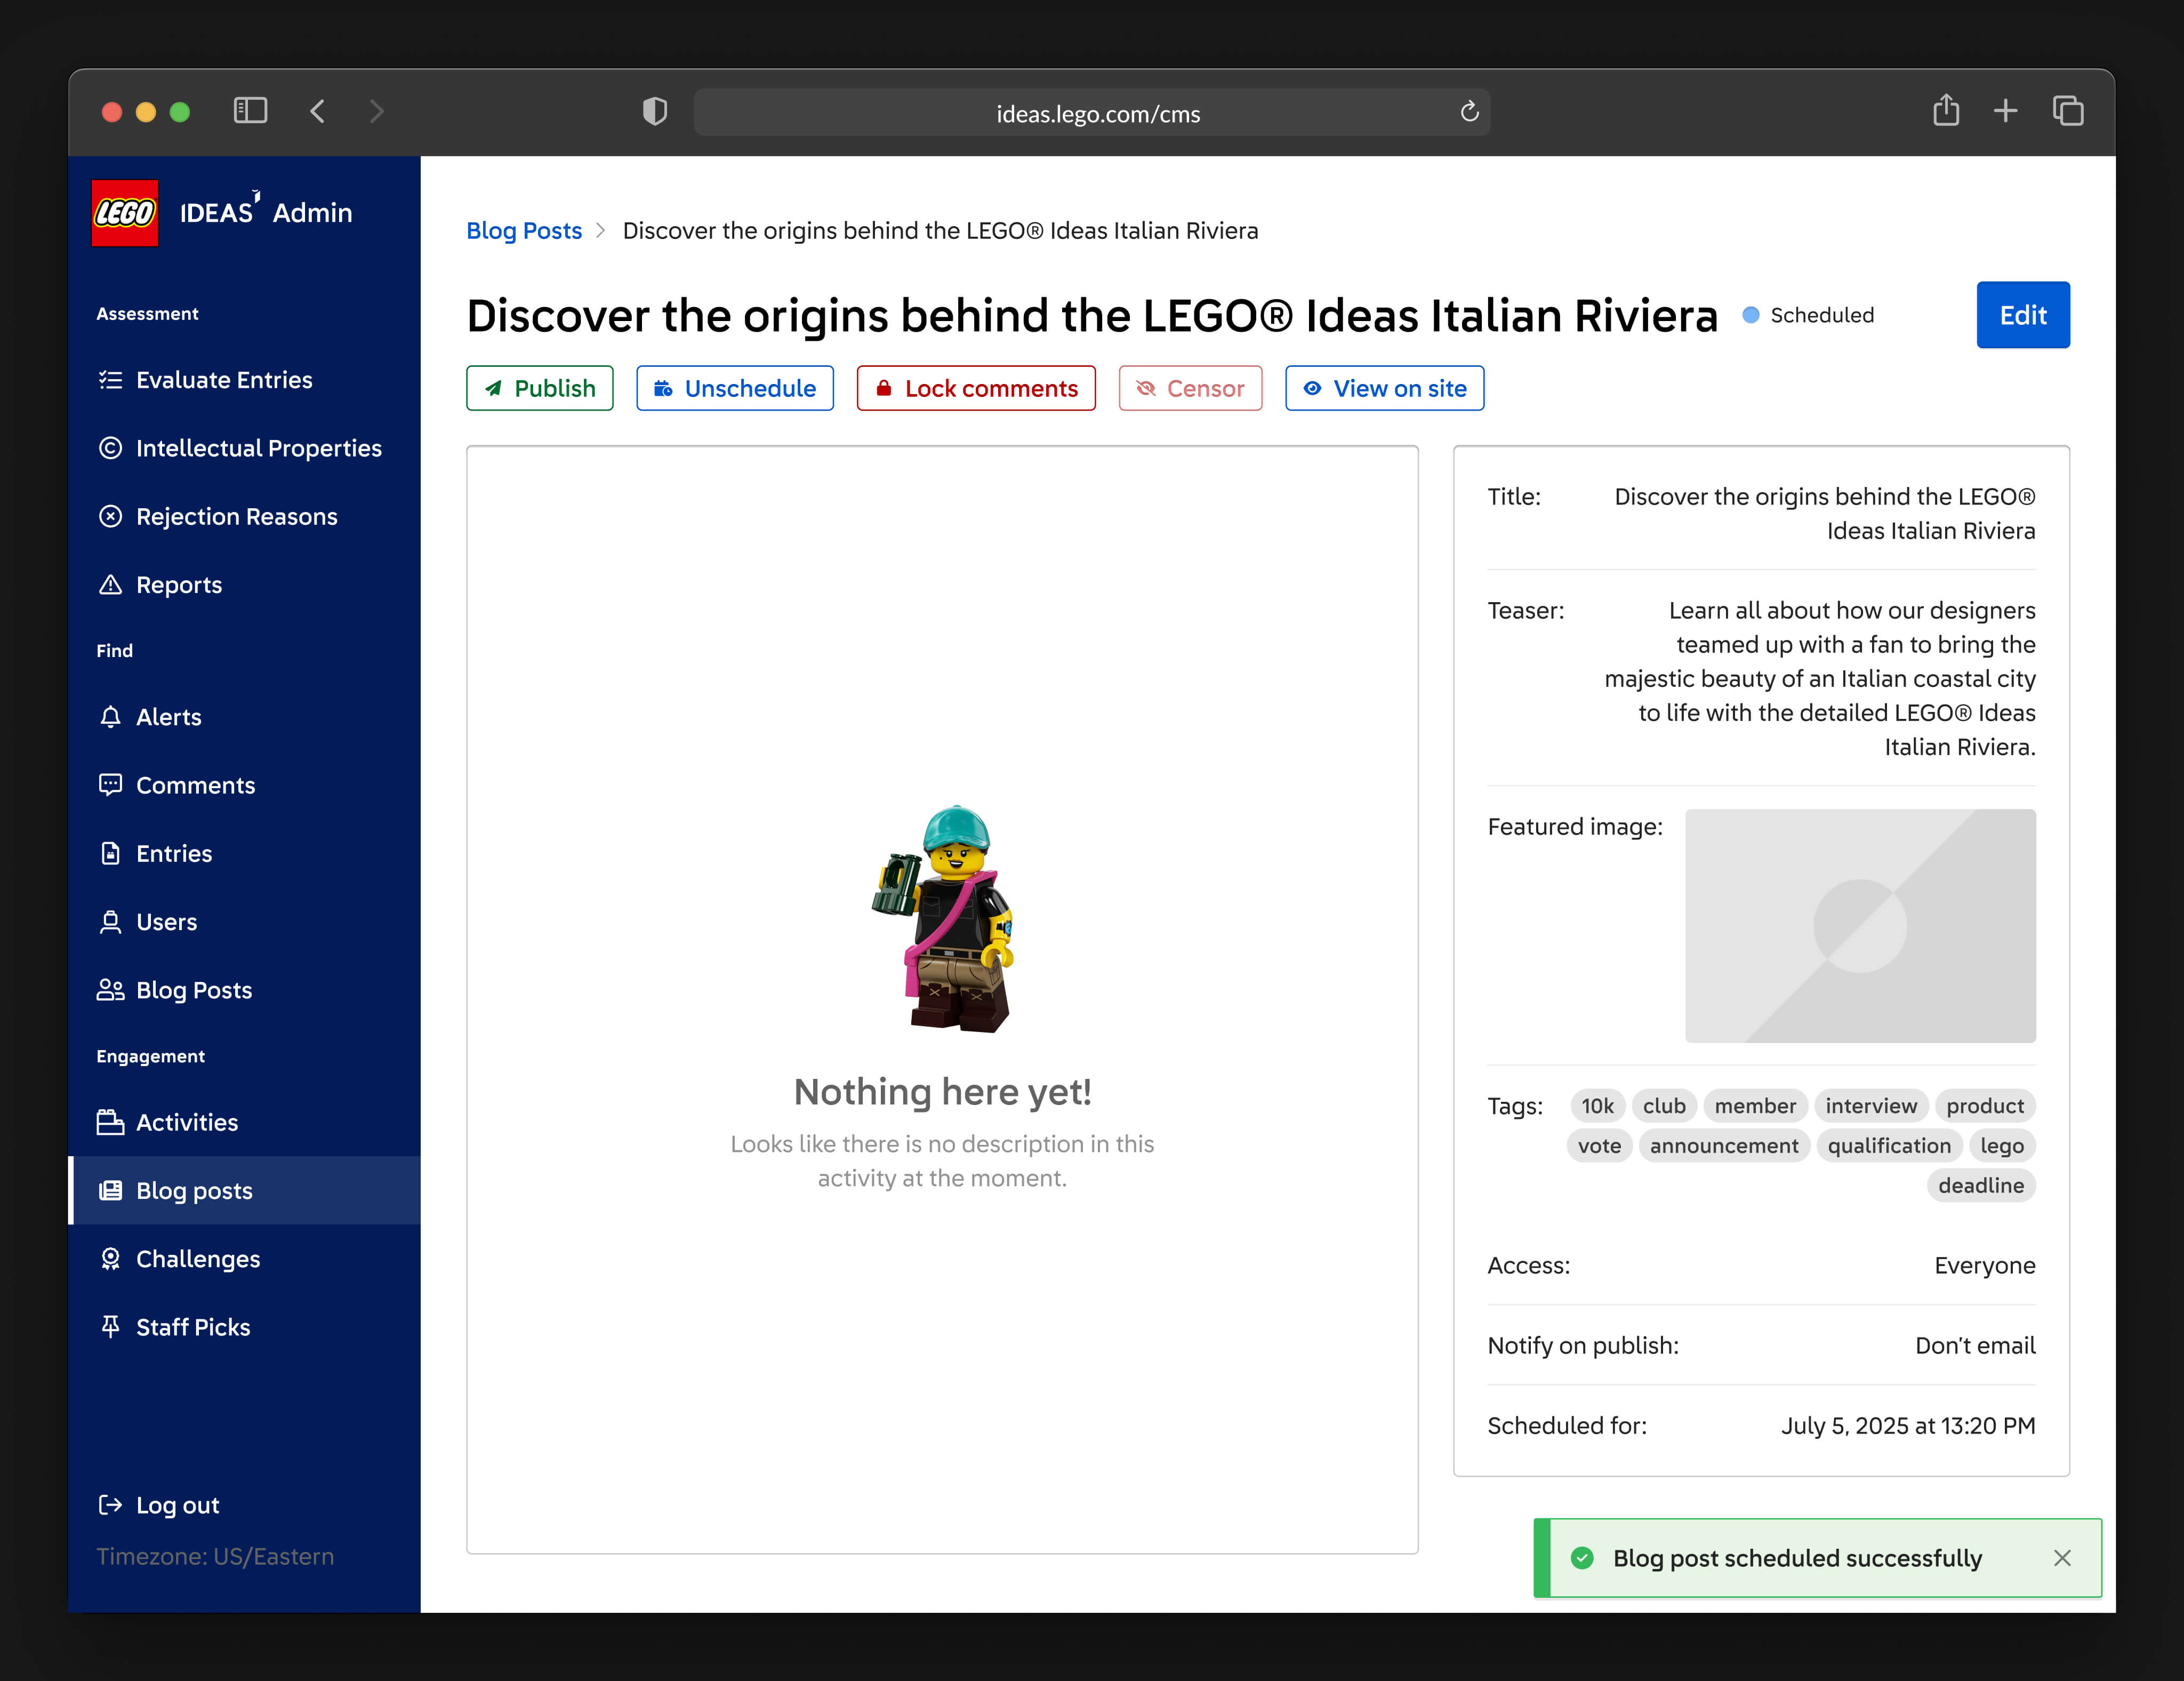Viewport: 2184px width, 1681px height.
Task: Click the 'lego' tag
Action: (2002, 1146)
